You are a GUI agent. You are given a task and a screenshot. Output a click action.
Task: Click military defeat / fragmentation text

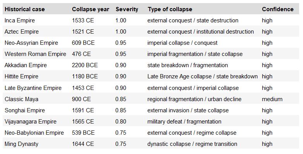[184, 122]
